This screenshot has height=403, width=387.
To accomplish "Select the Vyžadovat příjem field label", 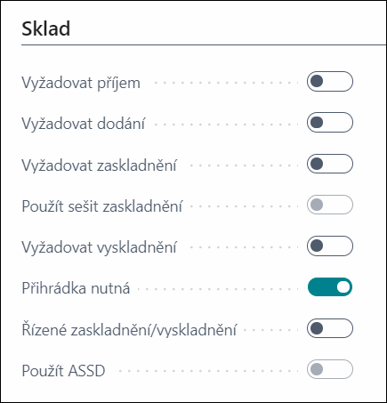I will 81,83.
